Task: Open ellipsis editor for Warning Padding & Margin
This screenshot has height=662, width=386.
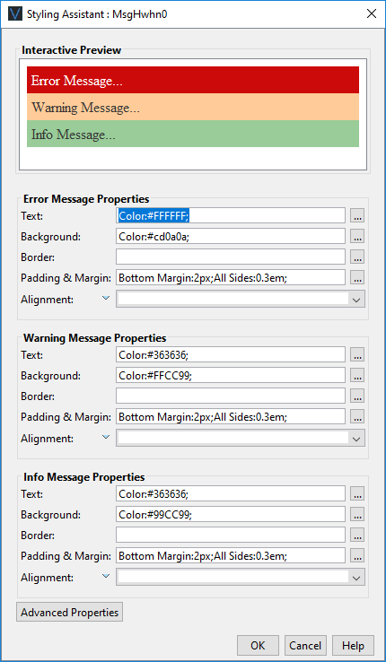Action: (x=357, y=417)
